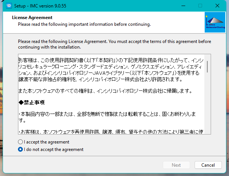Image resolution: width=229 pixels, height=176 pixels.
Task: Click the license text scrollbar thumb
Action: tap(207, 67)
